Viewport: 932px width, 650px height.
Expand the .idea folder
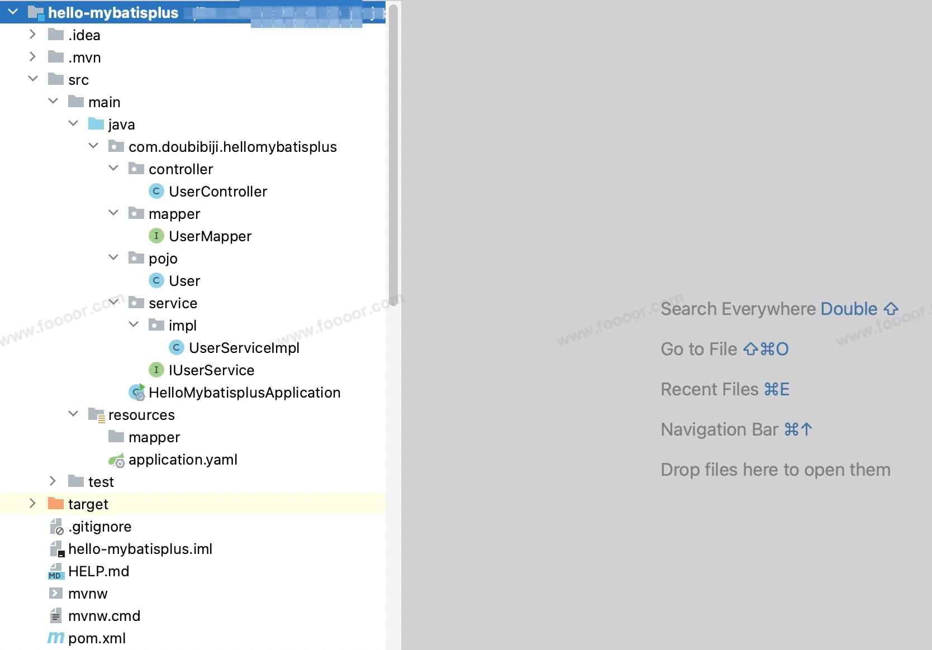[32, 35]
